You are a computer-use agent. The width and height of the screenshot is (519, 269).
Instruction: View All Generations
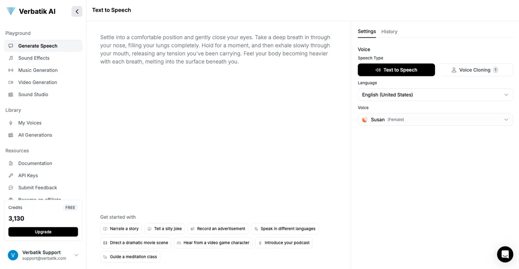click(x=35, y=134)
